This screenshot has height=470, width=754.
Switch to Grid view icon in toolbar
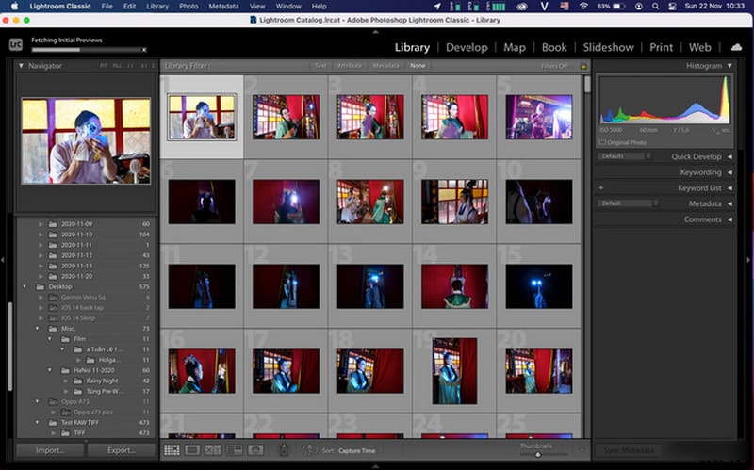(172, 450)
